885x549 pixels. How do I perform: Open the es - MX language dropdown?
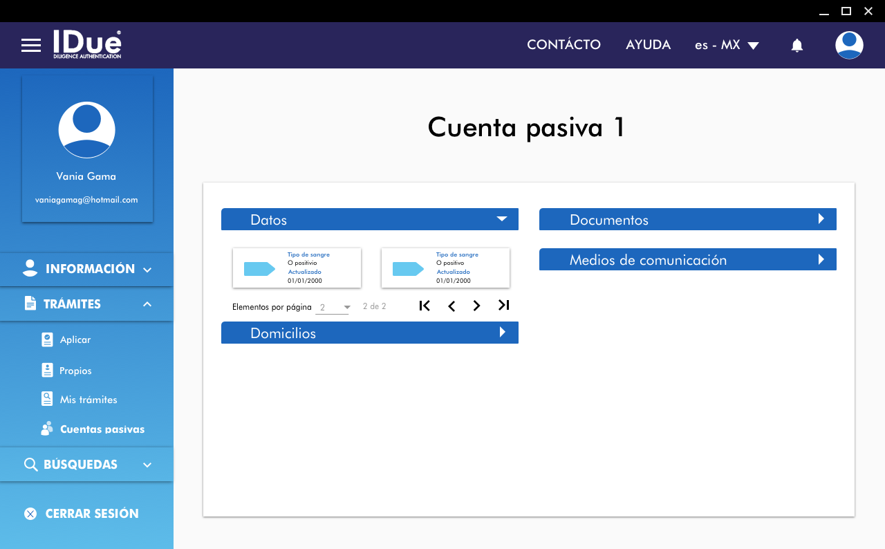coord(727,45)
